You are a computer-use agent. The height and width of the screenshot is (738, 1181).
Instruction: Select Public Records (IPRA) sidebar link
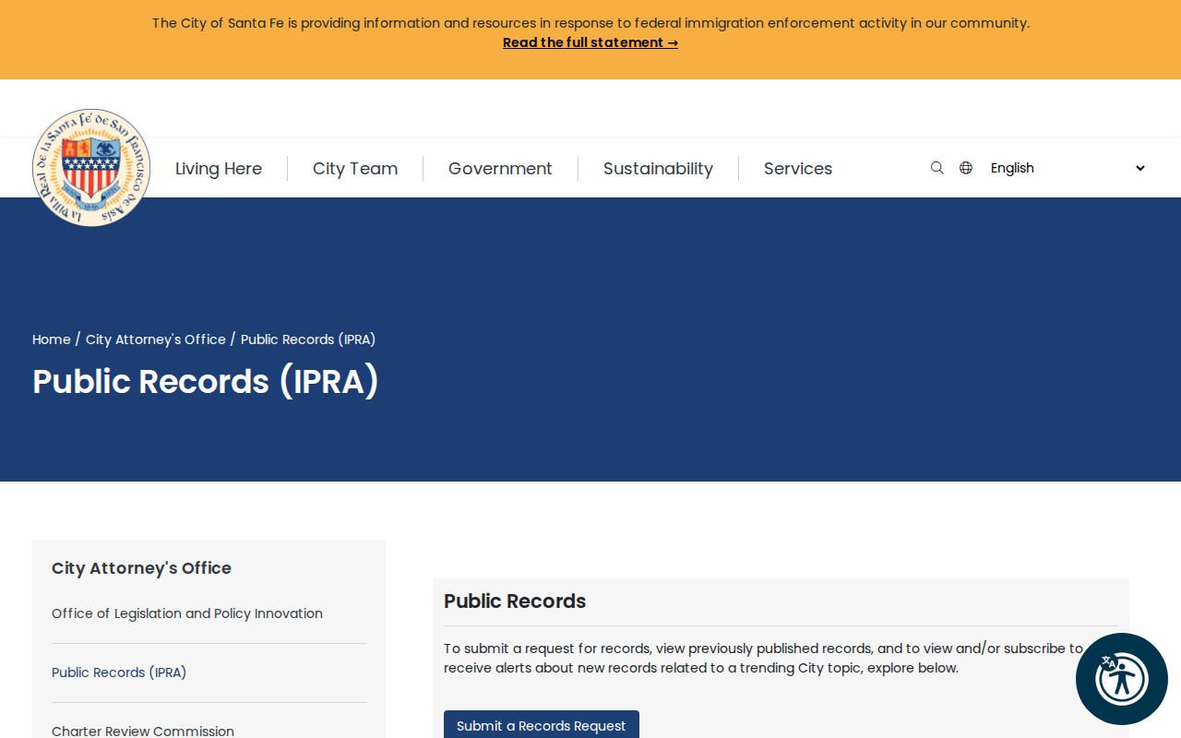119,673
